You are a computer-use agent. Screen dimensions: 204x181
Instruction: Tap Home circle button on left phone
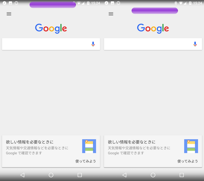(x=51, y=175)
